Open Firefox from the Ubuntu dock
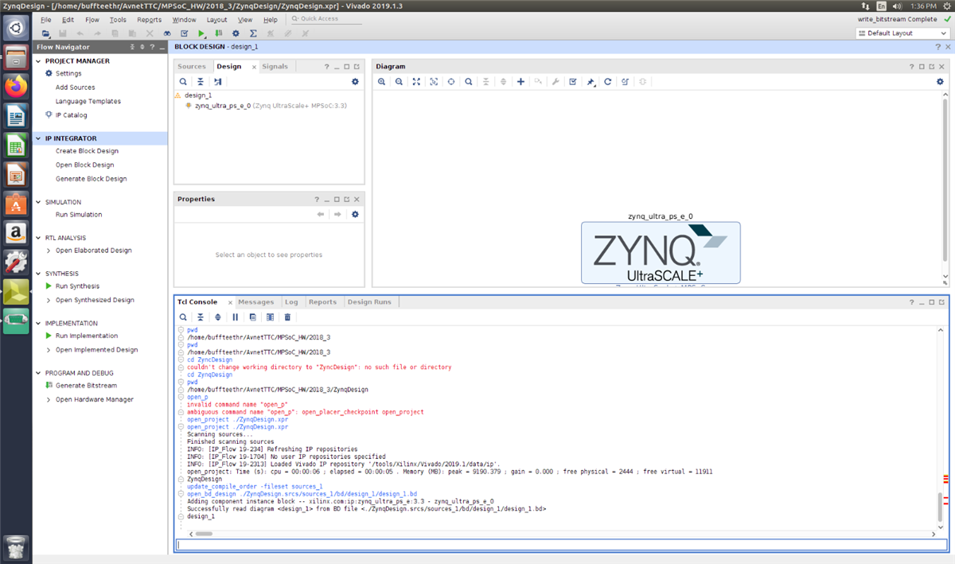Image resolution: width=955 pixels, height=564 pixels. pyautogui.click(x=15, y=86)
